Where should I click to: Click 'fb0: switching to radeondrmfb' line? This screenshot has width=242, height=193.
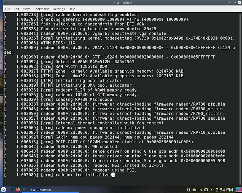pyautogui.click(x=92, y=24)
